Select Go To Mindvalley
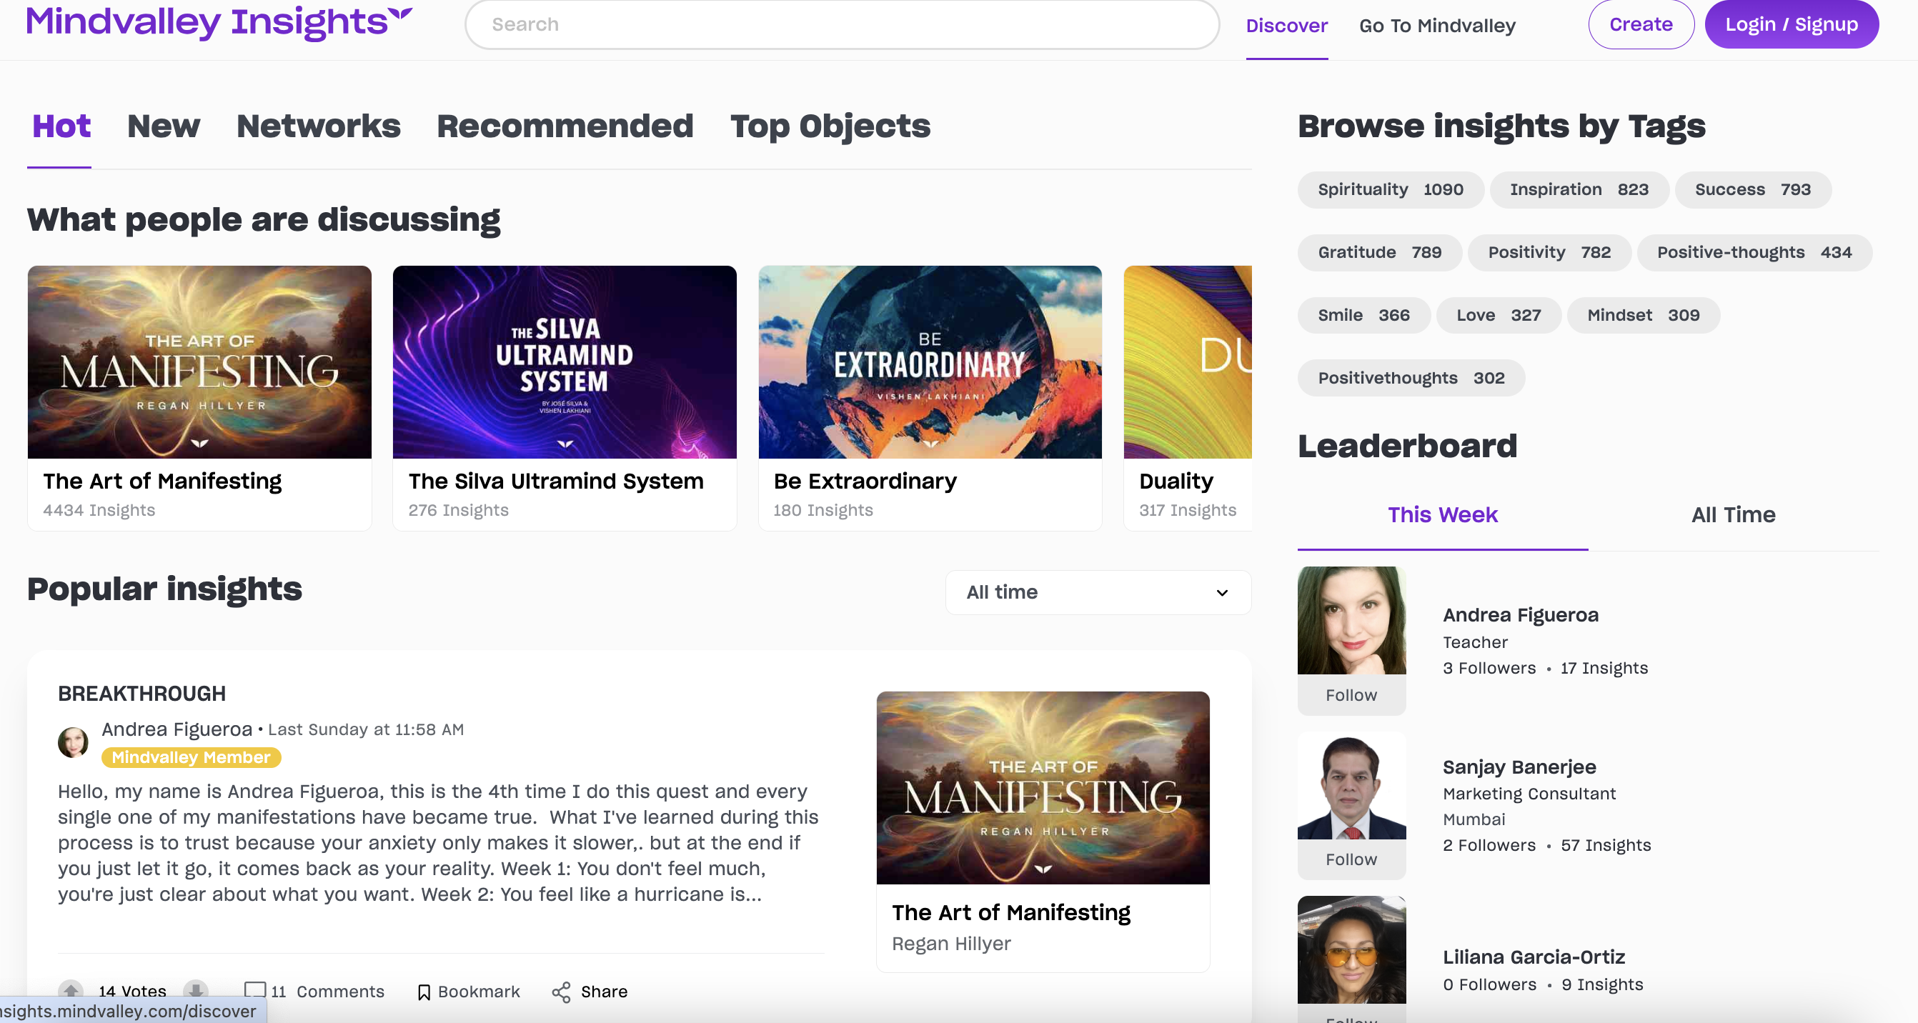Viewport: 1918px width, 1023px height. pyautogui.click(x=1437, y=25)
